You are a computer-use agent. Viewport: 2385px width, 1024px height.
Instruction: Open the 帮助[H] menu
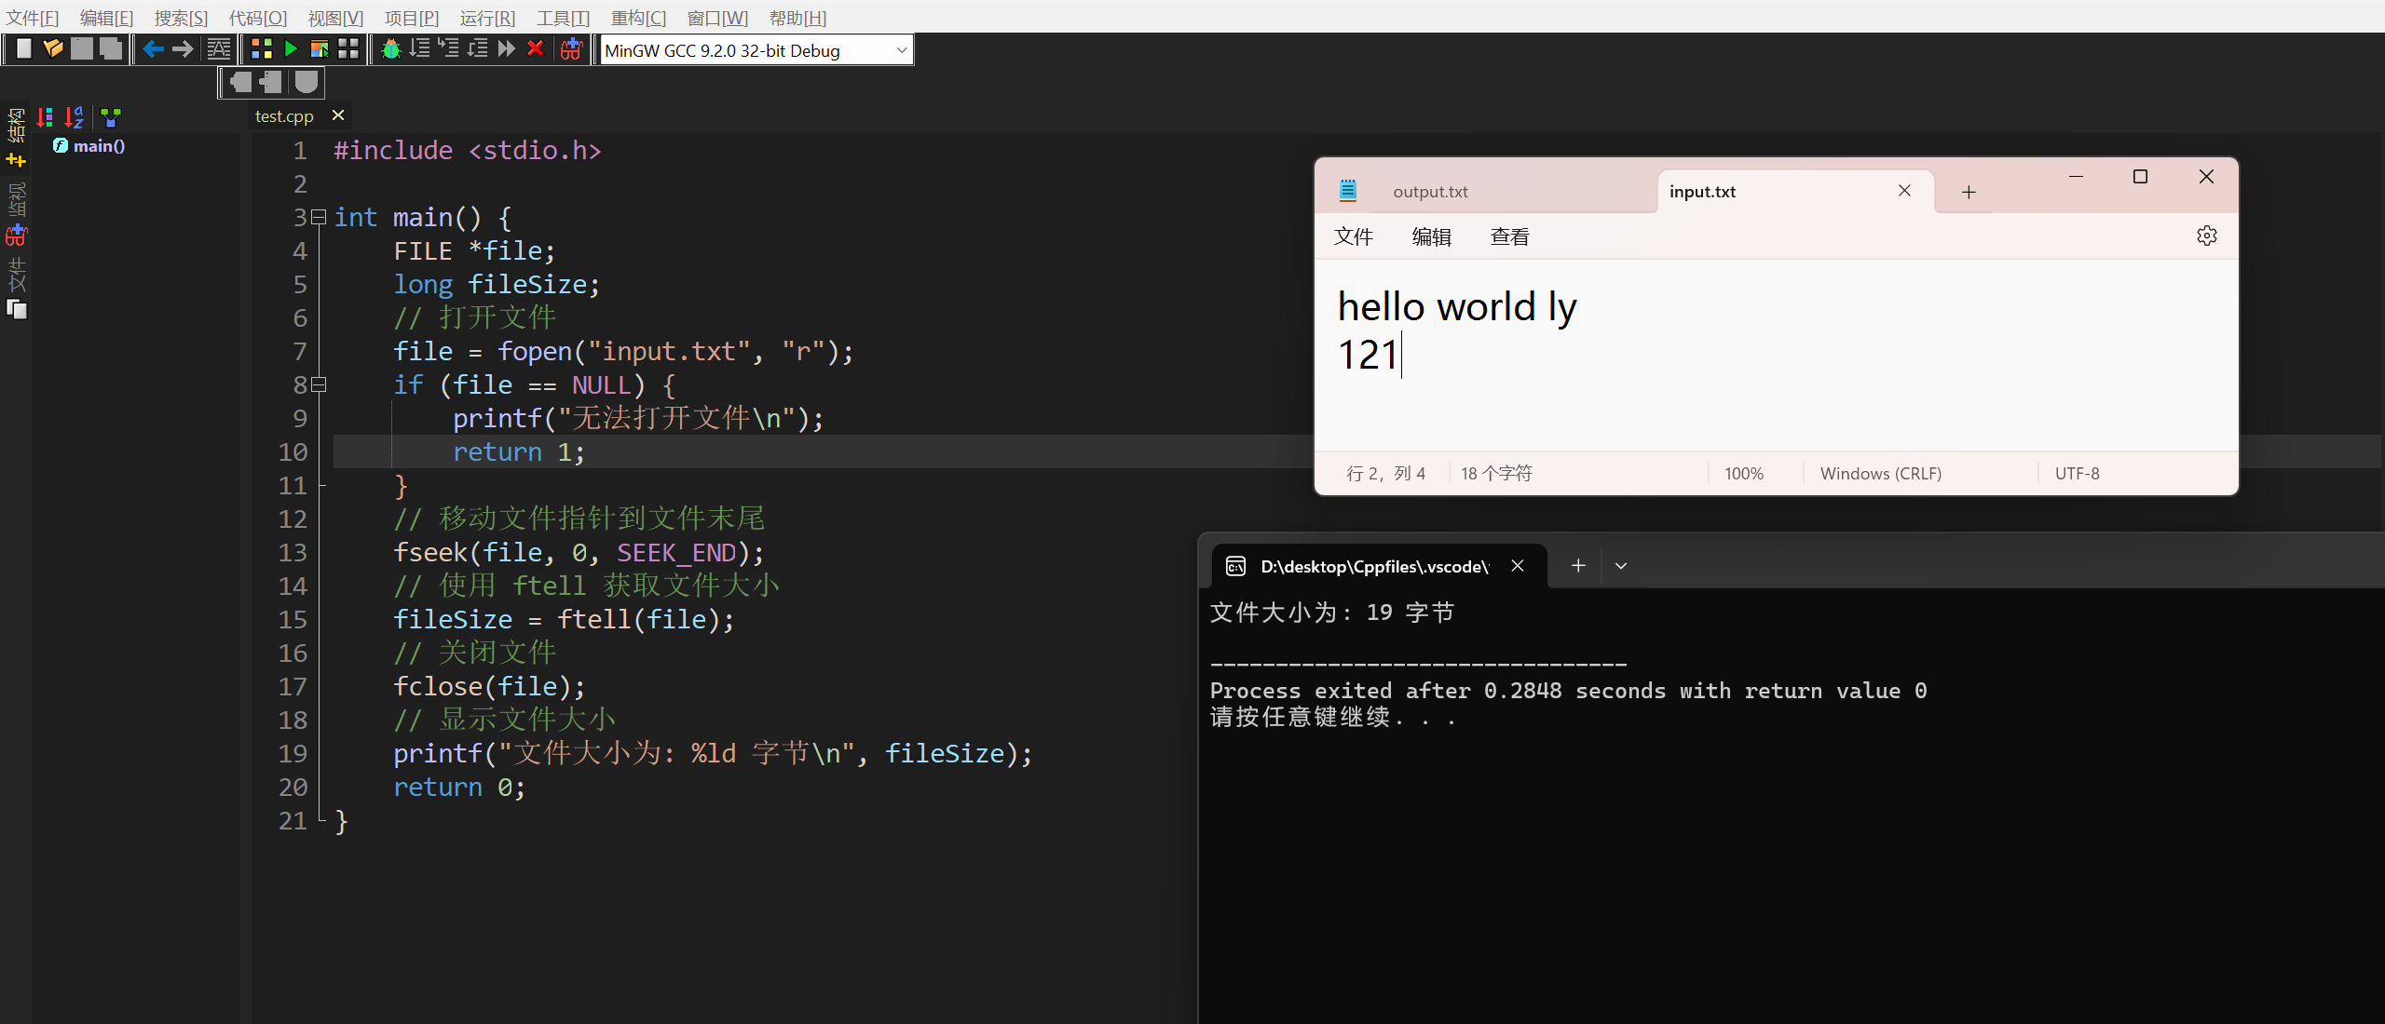797,18
